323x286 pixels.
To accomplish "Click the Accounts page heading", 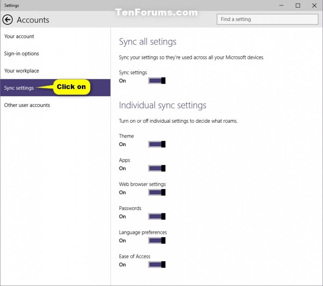I will point(33,20).
